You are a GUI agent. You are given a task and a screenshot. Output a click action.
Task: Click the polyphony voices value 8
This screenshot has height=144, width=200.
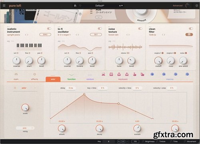109,142
